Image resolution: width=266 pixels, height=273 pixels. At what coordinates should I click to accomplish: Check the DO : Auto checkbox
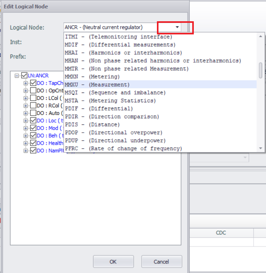33,113
